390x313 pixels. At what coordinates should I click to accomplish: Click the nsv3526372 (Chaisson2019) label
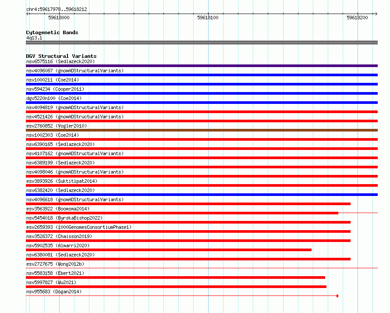click(x=59, y=236)
